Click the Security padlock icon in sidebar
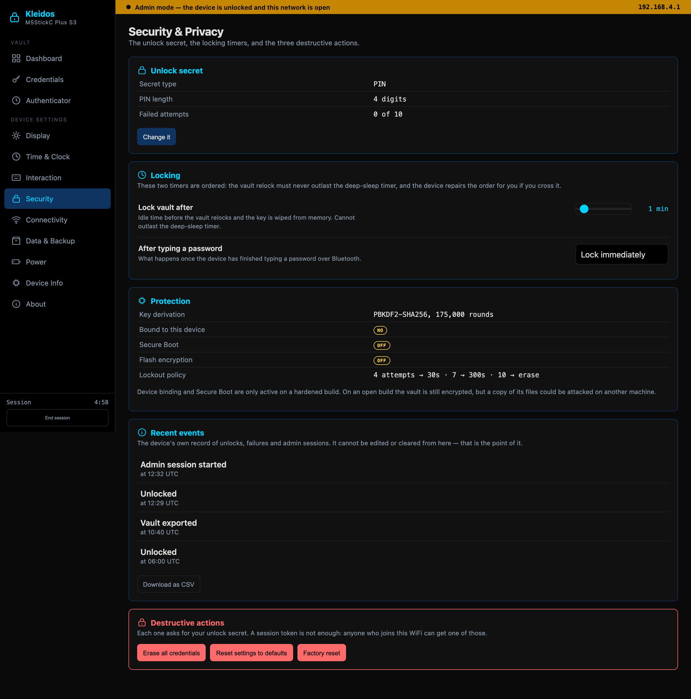The image size is (691, 699). pyautogui.click(x=16, y=199)
